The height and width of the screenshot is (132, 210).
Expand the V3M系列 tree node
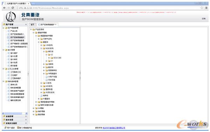pos(41,45)
